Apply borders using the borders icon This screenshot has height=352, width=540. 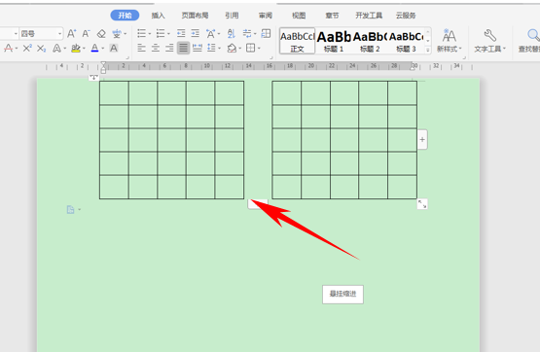(251, 48)
